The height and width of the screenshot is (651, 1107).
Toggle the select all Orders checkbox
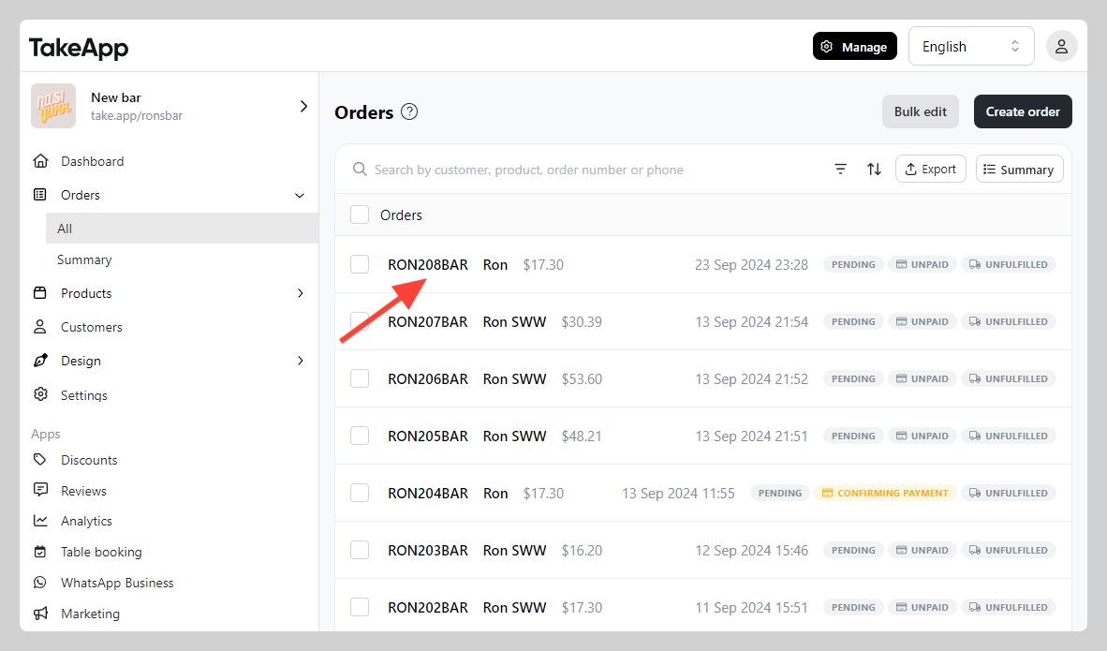(360, 215)
